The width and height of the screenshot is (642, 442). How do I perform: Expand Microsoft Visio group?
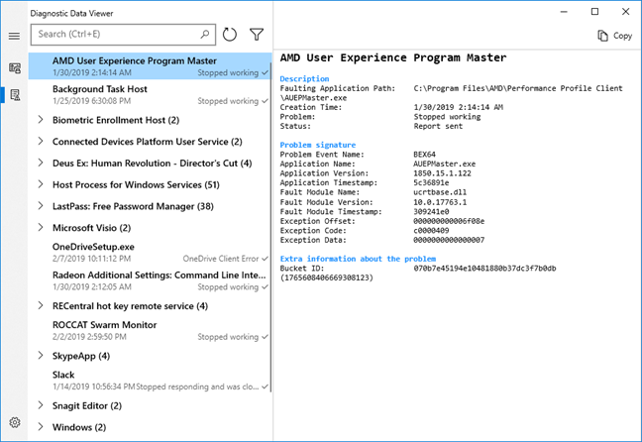pyautogui.click(x=40, y=227)
